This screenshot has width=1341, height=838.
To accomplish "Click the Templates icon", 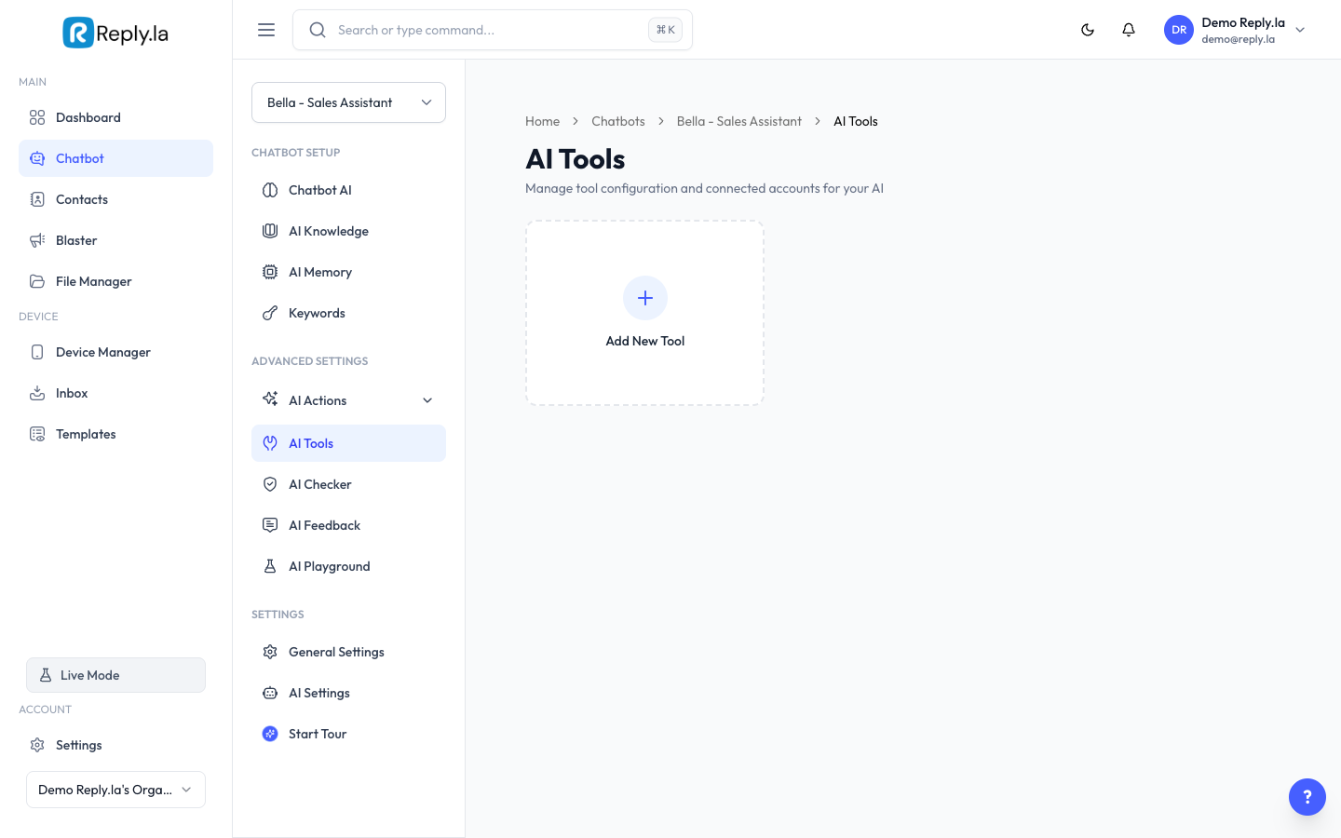I will (x=37, y=434).
